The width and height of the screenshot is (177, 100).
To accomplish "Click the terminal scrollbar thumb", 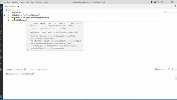I will (x=176, y=79).
